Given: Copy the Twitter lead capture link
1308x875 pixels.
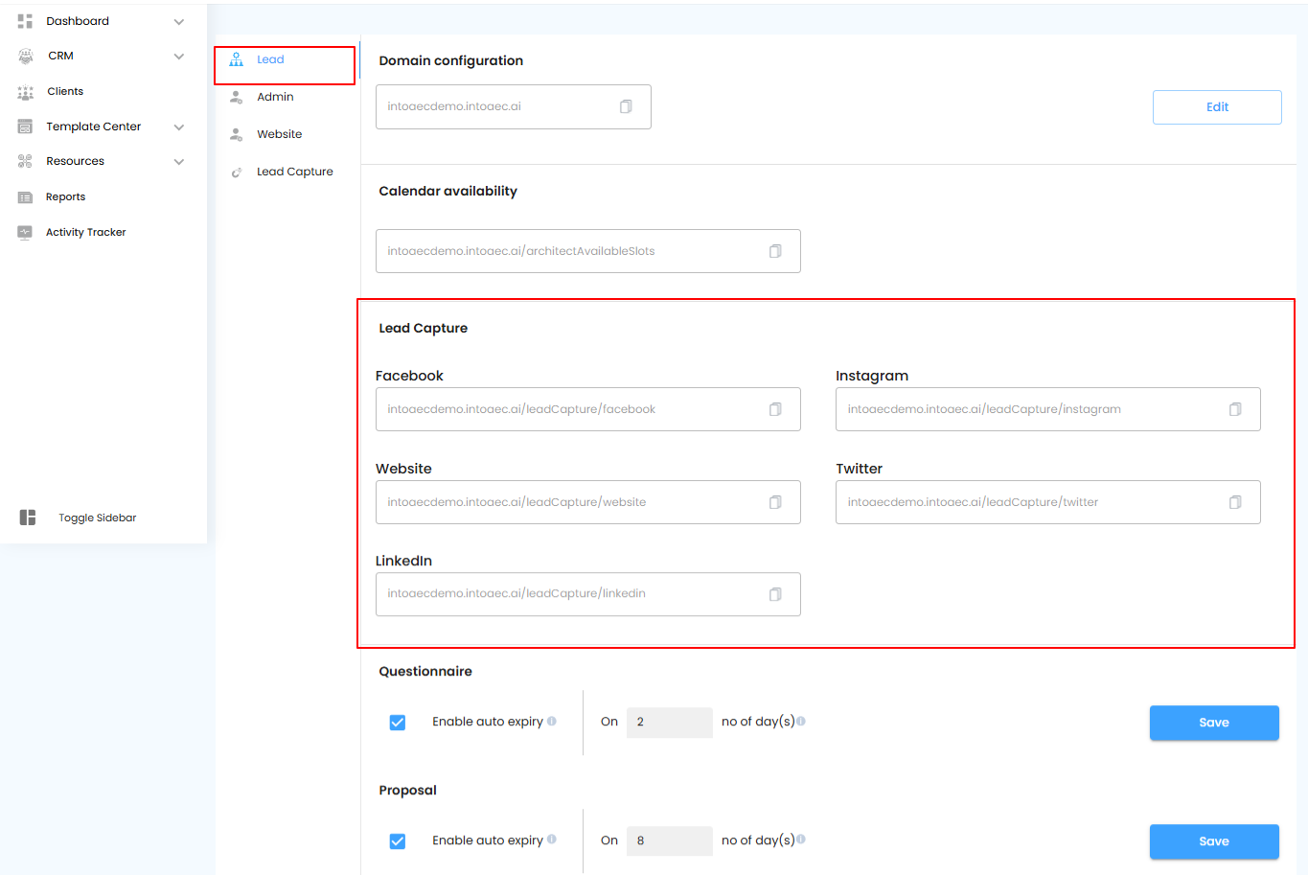Looking at the screenshot, I should pos(1235,502).
